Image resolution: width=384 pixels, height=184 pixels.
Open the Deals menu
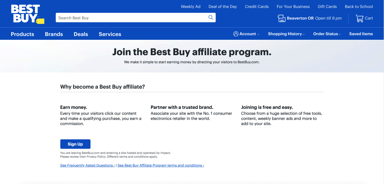81,34
